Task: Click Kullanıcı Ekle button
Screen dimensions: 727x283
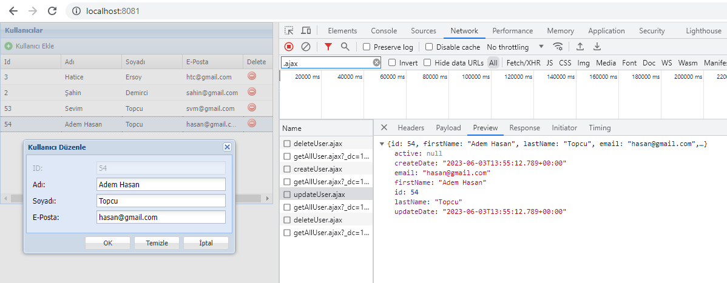Action: pos(30,46)
